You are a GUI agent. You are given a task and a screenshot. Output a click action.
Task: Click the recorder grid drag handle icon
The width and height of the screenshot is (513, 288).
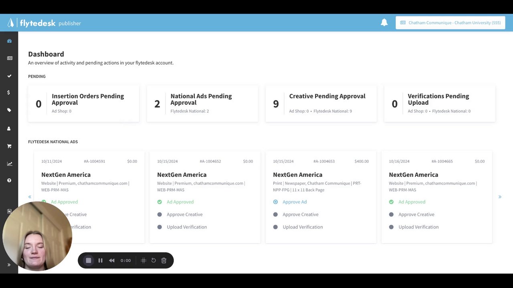click(x=143, y=260)
